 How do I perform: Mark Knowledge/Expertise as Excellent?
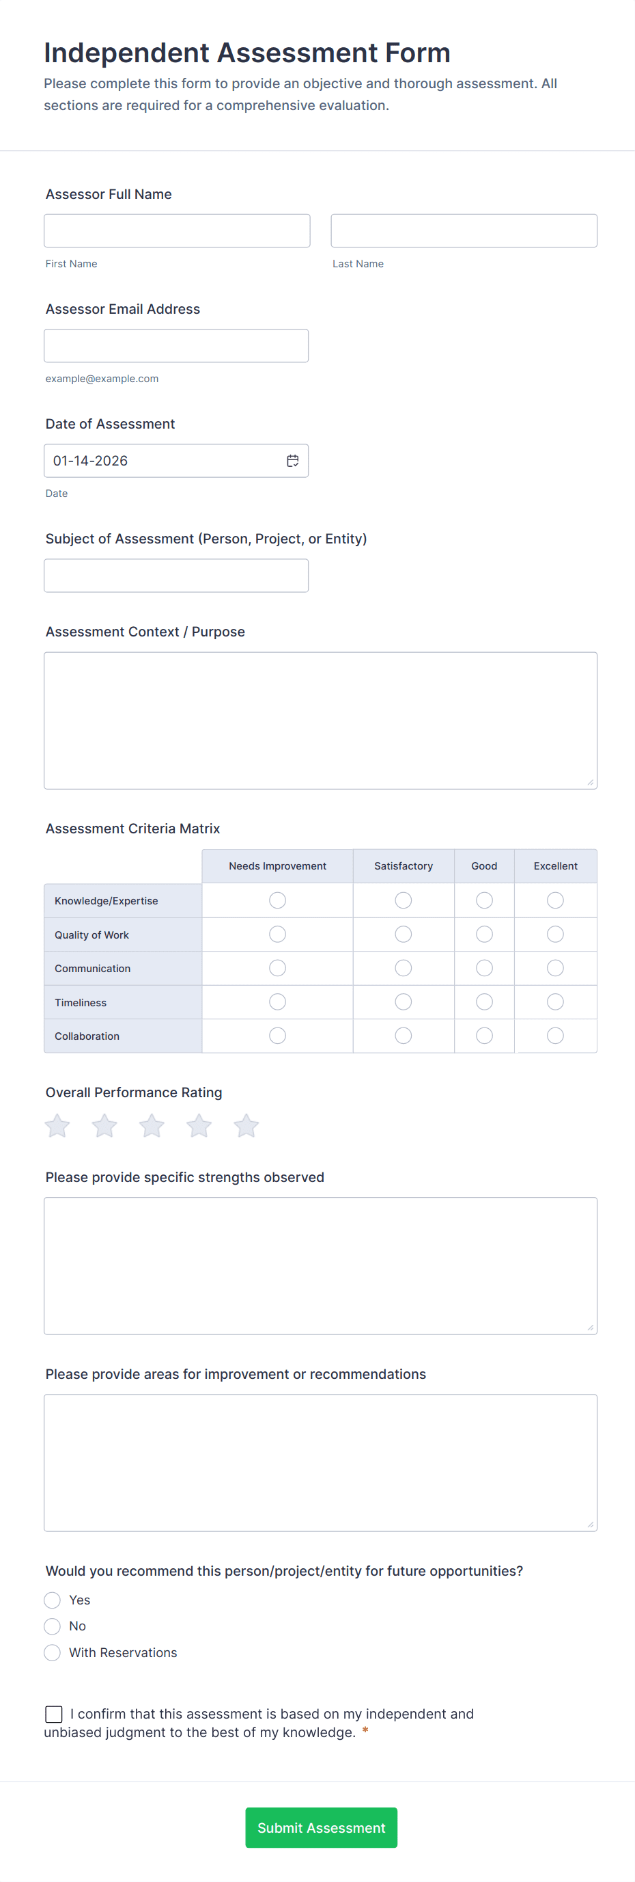[x=554, y=900]
